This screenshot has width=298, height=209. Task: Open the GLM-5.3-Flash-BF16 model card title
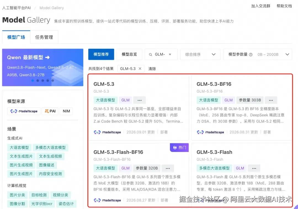(x=118, y=152)
